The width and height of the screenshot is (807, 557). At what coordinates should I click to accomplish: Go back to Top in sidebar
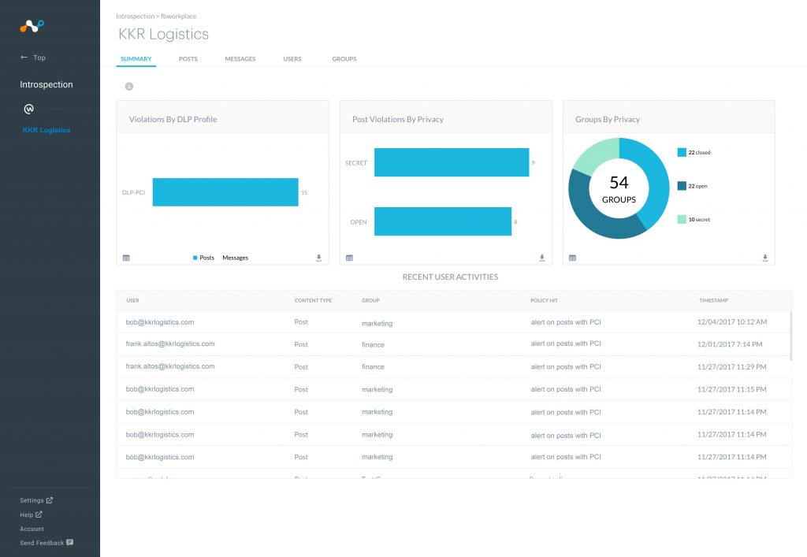[x=33, y=58]
